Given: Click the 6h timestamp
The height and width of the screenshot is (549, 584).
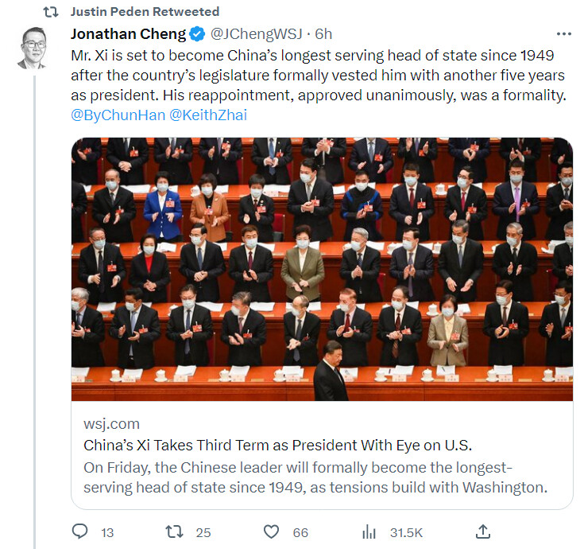Looking at the screenshot, I should [323, 34].
